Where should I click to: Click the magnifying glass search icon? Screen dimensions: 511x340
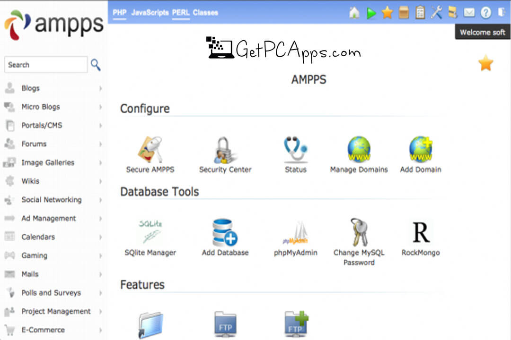(96, 65)
